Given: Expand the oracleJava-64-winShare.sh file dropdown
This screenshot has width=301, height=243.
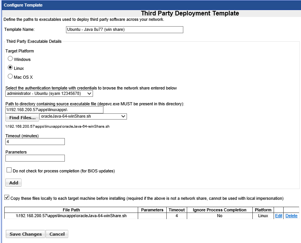Looking at the screenshot, I should [83, 116].
